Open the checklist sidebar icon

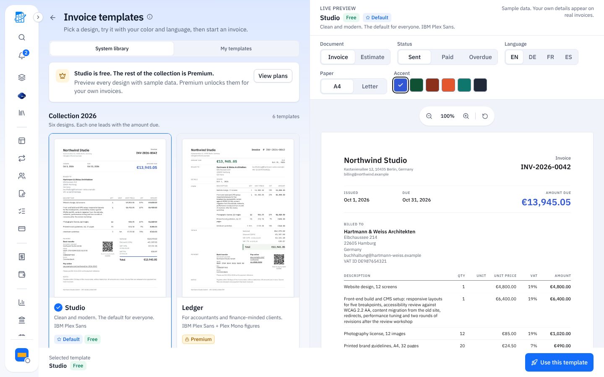tap(22, 211)
